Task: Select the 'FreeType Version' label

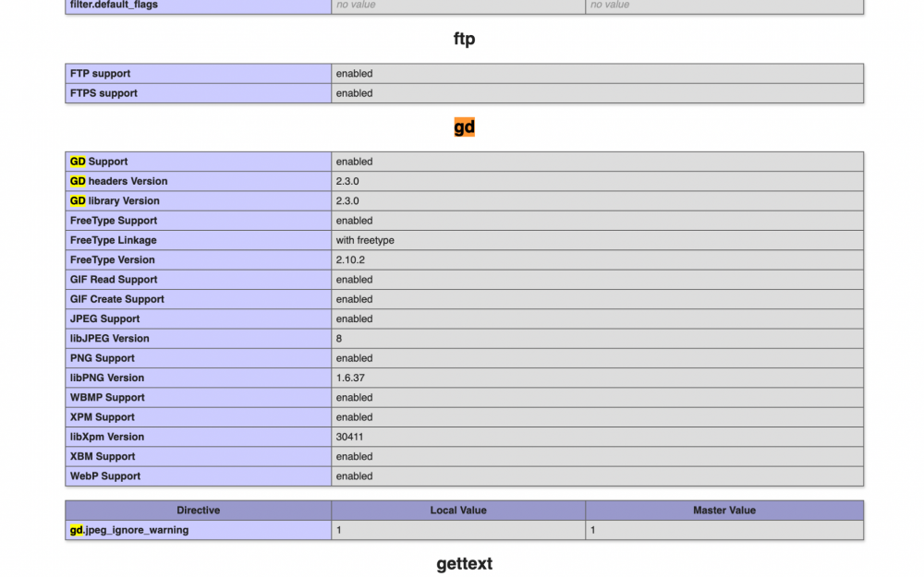Action: pyautogui.click(x=112, y=259)
